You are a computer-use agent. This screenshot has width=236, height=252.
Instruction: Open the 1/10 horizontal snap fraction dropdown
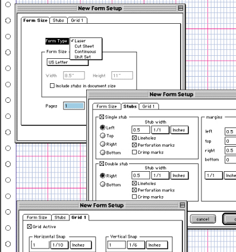(59, 245)
